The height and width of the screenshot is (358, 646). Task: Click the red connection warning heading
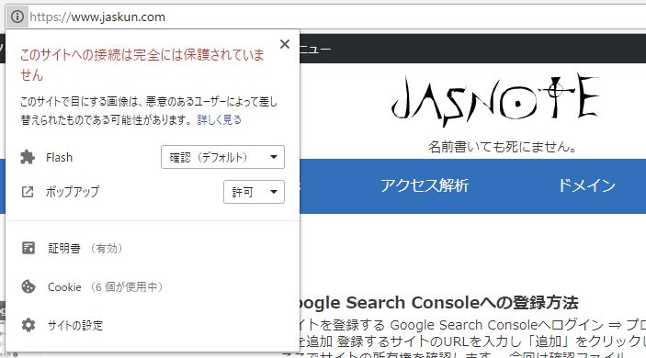[142, 64]
